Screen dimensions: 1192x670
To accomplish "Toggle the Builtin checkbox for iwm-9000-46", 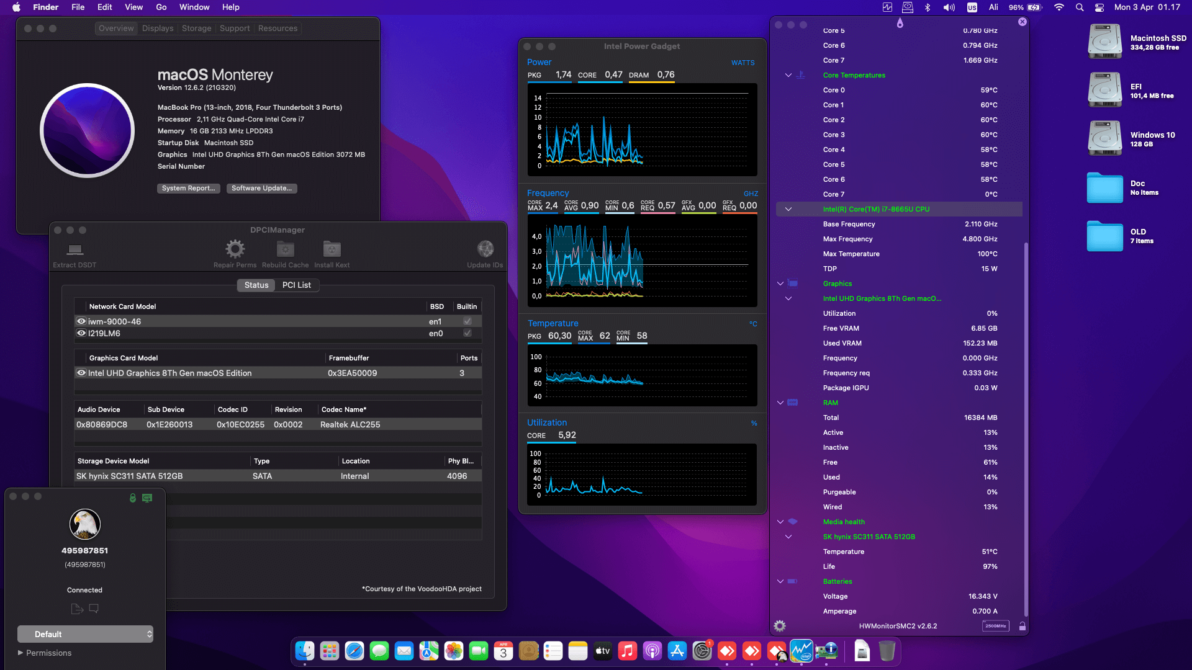I will click(467, 321).
